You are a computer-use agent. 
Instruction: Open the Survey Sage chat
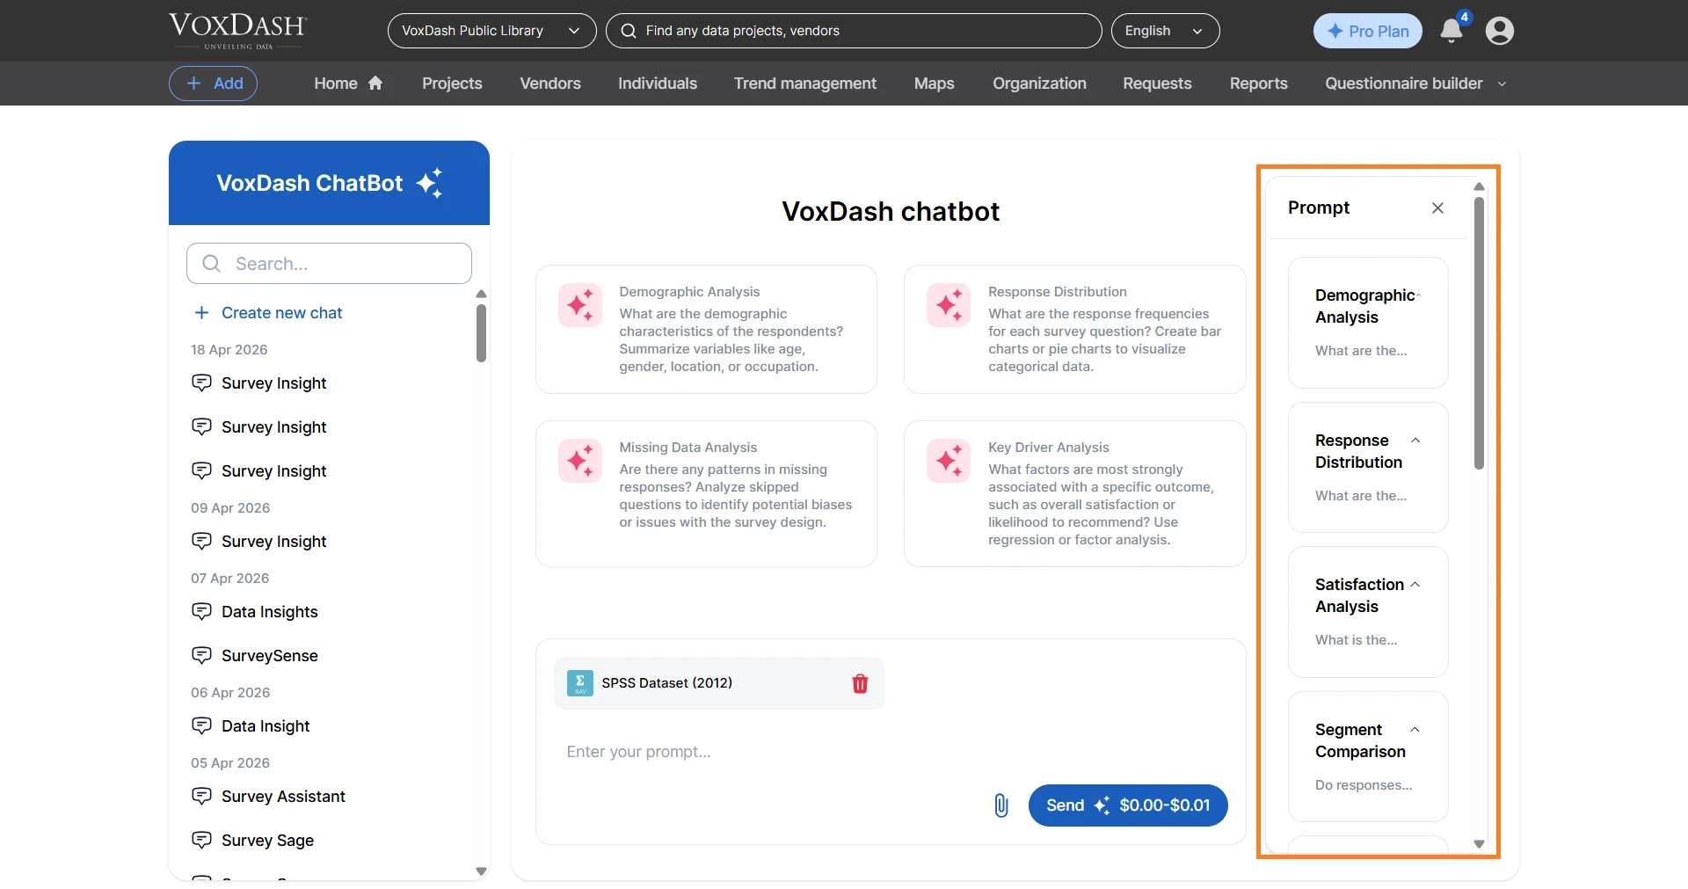[x=267, y=841]
